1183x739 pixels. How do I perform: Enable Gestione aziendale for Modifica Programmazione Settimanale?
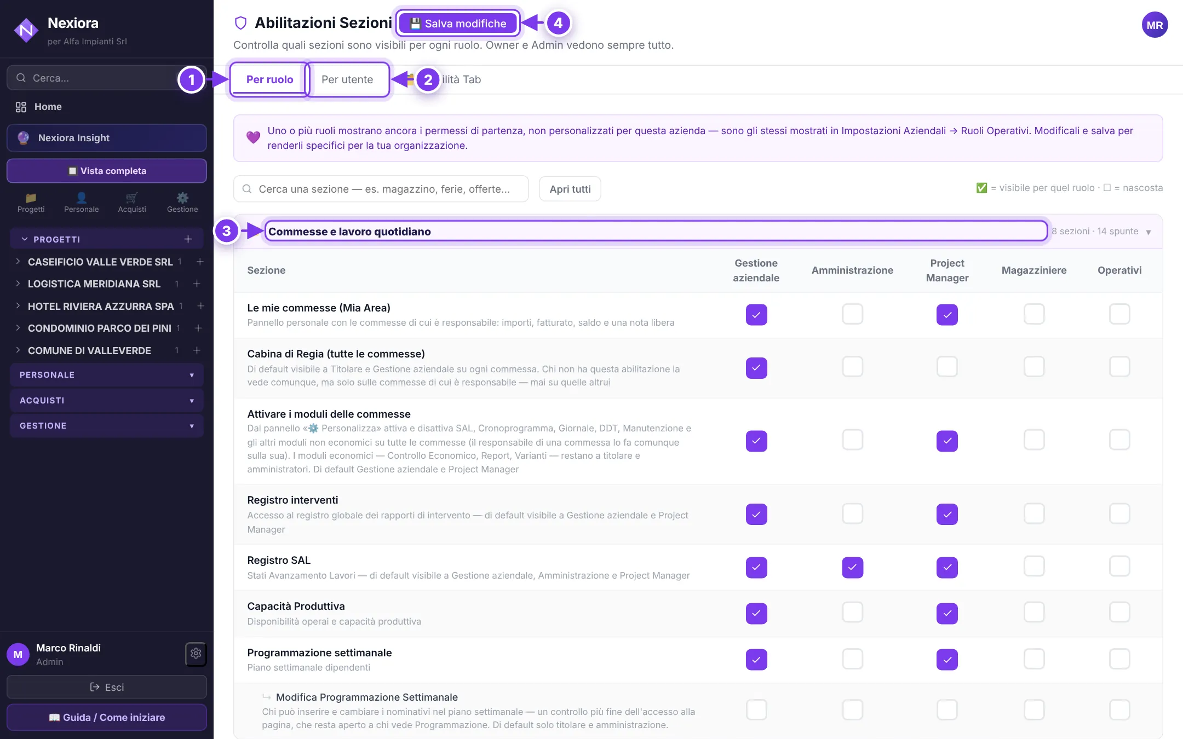(756, 710)
